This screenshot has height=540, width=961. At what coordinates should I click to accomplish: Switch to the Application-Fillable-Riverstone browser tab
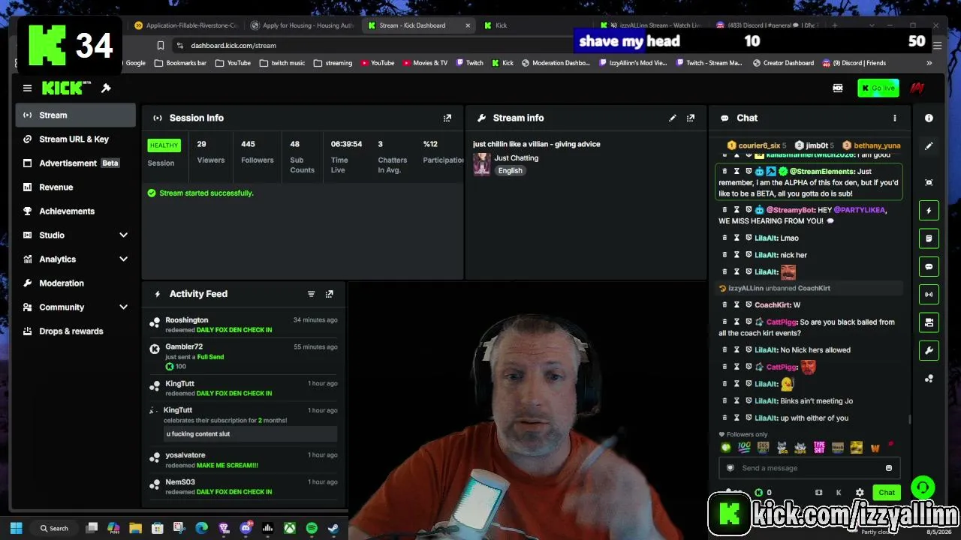[x=185, y=25]
